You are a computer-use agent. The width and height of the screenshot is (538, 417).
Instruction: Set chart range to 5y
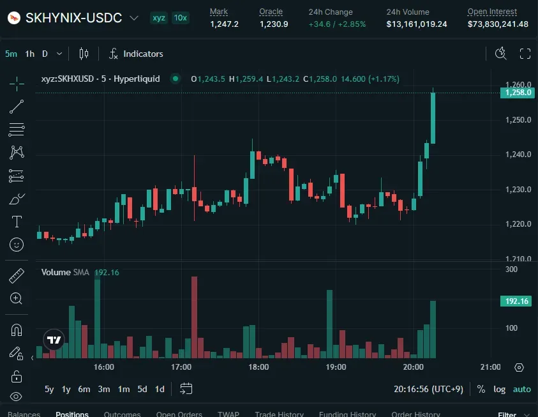49,389
